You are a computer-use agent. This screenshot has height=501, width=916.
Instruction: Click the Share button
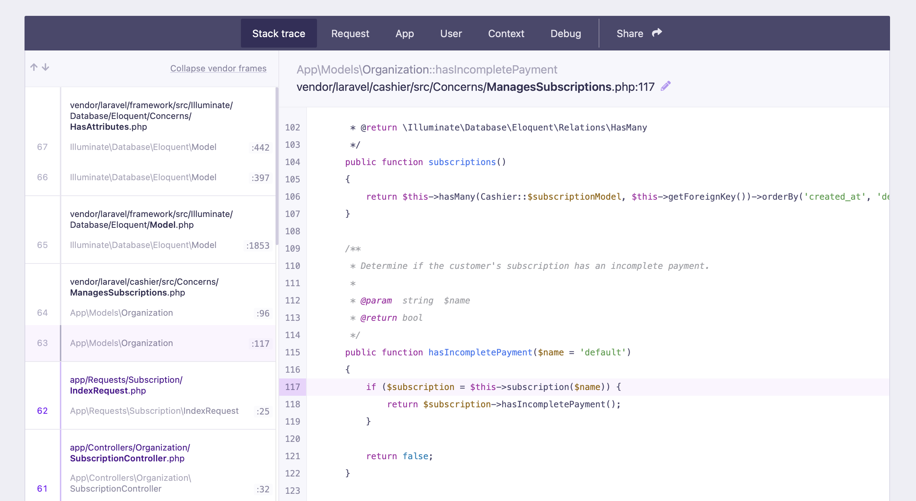630,33
